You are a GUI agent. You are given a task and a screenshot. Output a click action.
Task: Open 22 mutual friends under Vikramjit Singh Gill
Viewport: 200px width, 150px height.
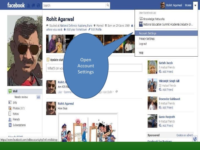(167, 85)
